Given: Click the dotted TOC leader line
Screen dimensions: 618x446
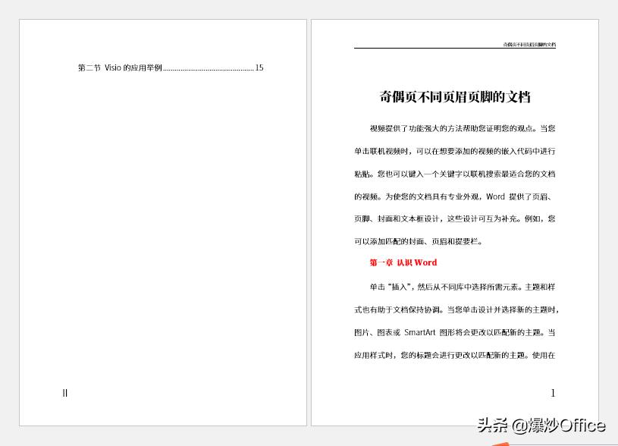Looking at the screenshot, I should tap(209, 68).
